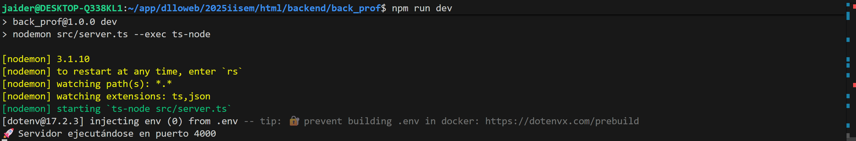Click the ts,json watched extensions text

click(x=191, y=97)
